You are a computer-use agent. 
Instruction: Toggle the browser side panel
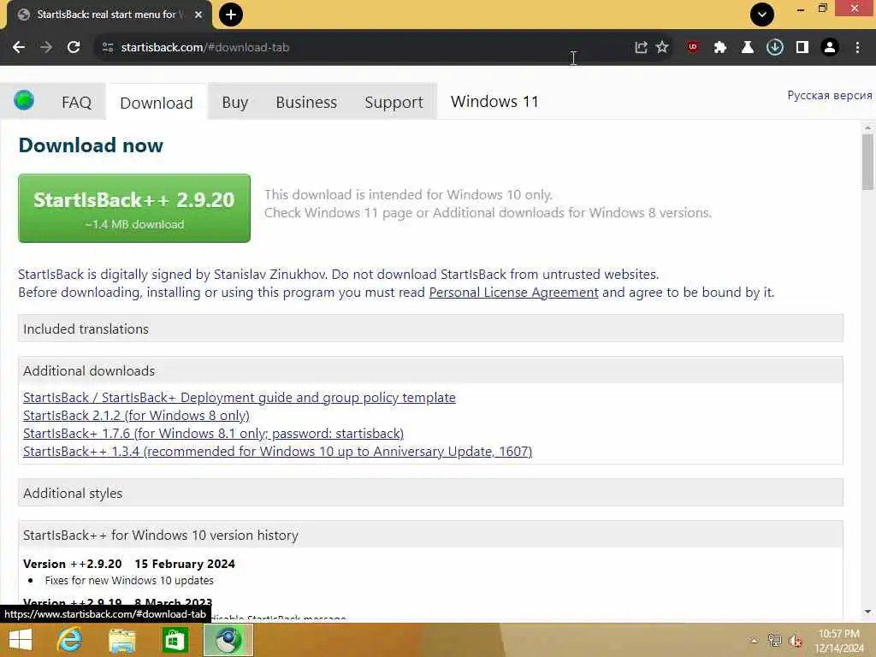click(x=802, y=48)
